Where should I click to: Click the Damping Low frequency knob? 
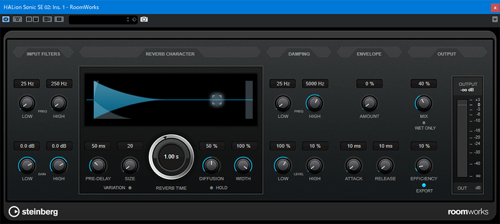(x=283, y=103)
